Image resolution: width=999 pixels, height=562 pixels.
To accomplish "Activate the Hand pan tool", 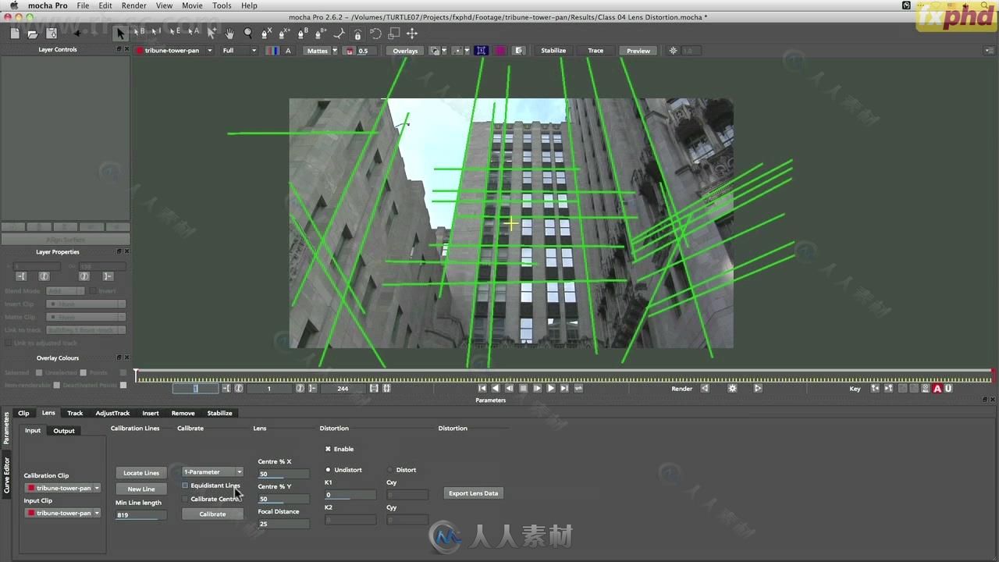I will tap(229, 34).
